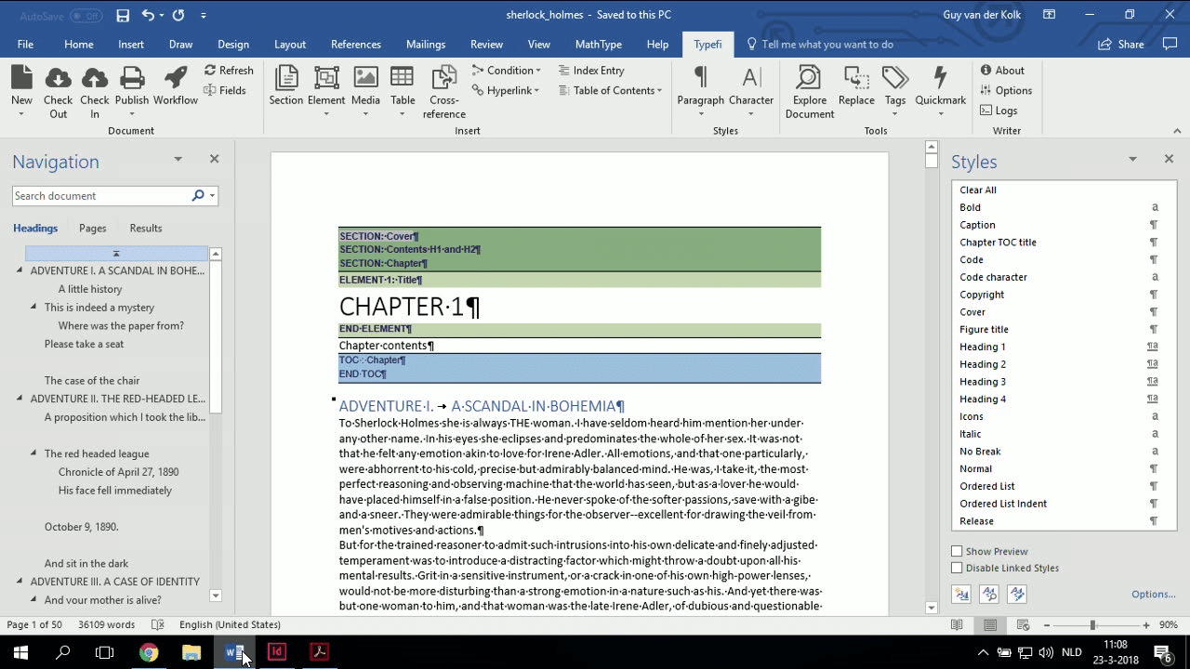1190x669 pixels.
Task: Switch to Pages tab in Navigation pane
Action: tap(93, 229)
